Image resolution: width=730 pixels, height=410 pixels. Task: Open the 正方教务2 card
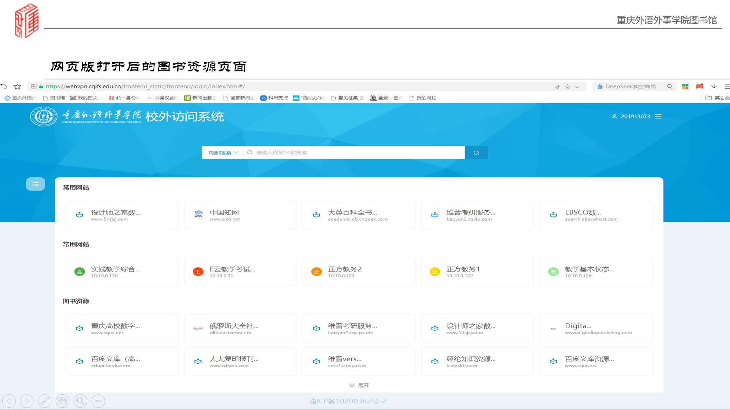coord(359,272)
